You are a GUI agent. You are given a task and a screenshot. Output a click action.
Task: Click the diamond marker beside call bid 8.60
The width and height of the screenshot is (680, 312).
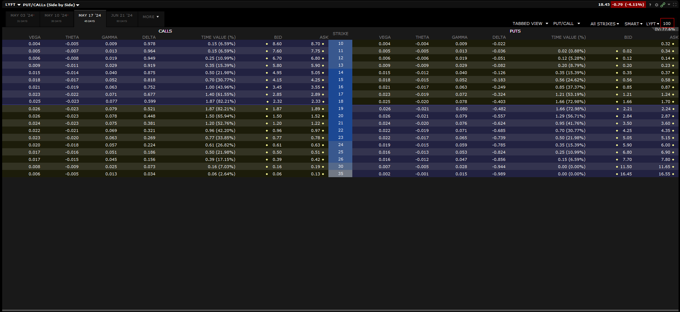click(x=267, y=44)
